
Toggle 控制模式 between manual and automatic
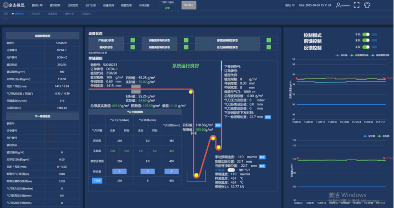366,35
